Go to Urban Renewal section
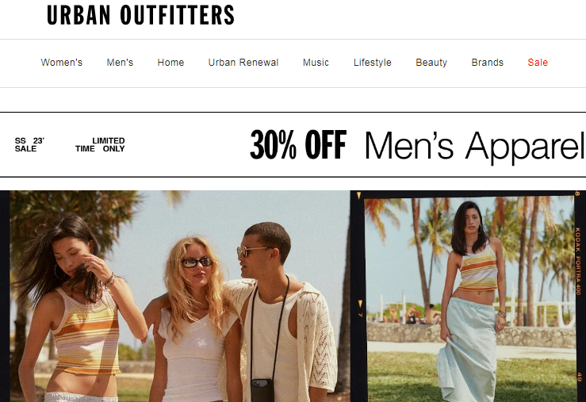This screenshot has height=402, width=586. [243, 63]
